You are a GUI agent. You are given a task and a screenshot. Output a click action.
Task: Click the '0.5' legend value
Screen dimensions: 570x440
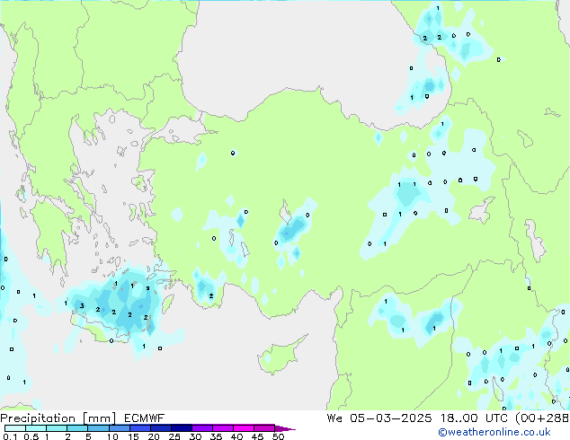click(31, 436)
